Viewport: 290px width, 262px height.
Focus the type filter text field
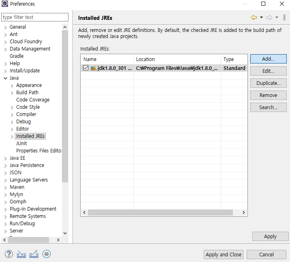point(35,17)
